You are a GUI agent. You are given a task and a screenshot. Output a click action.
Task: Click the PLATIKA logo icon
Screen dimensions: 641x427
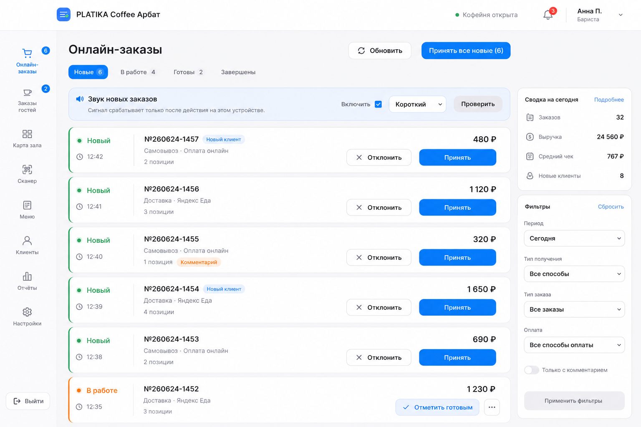[63, 15]
